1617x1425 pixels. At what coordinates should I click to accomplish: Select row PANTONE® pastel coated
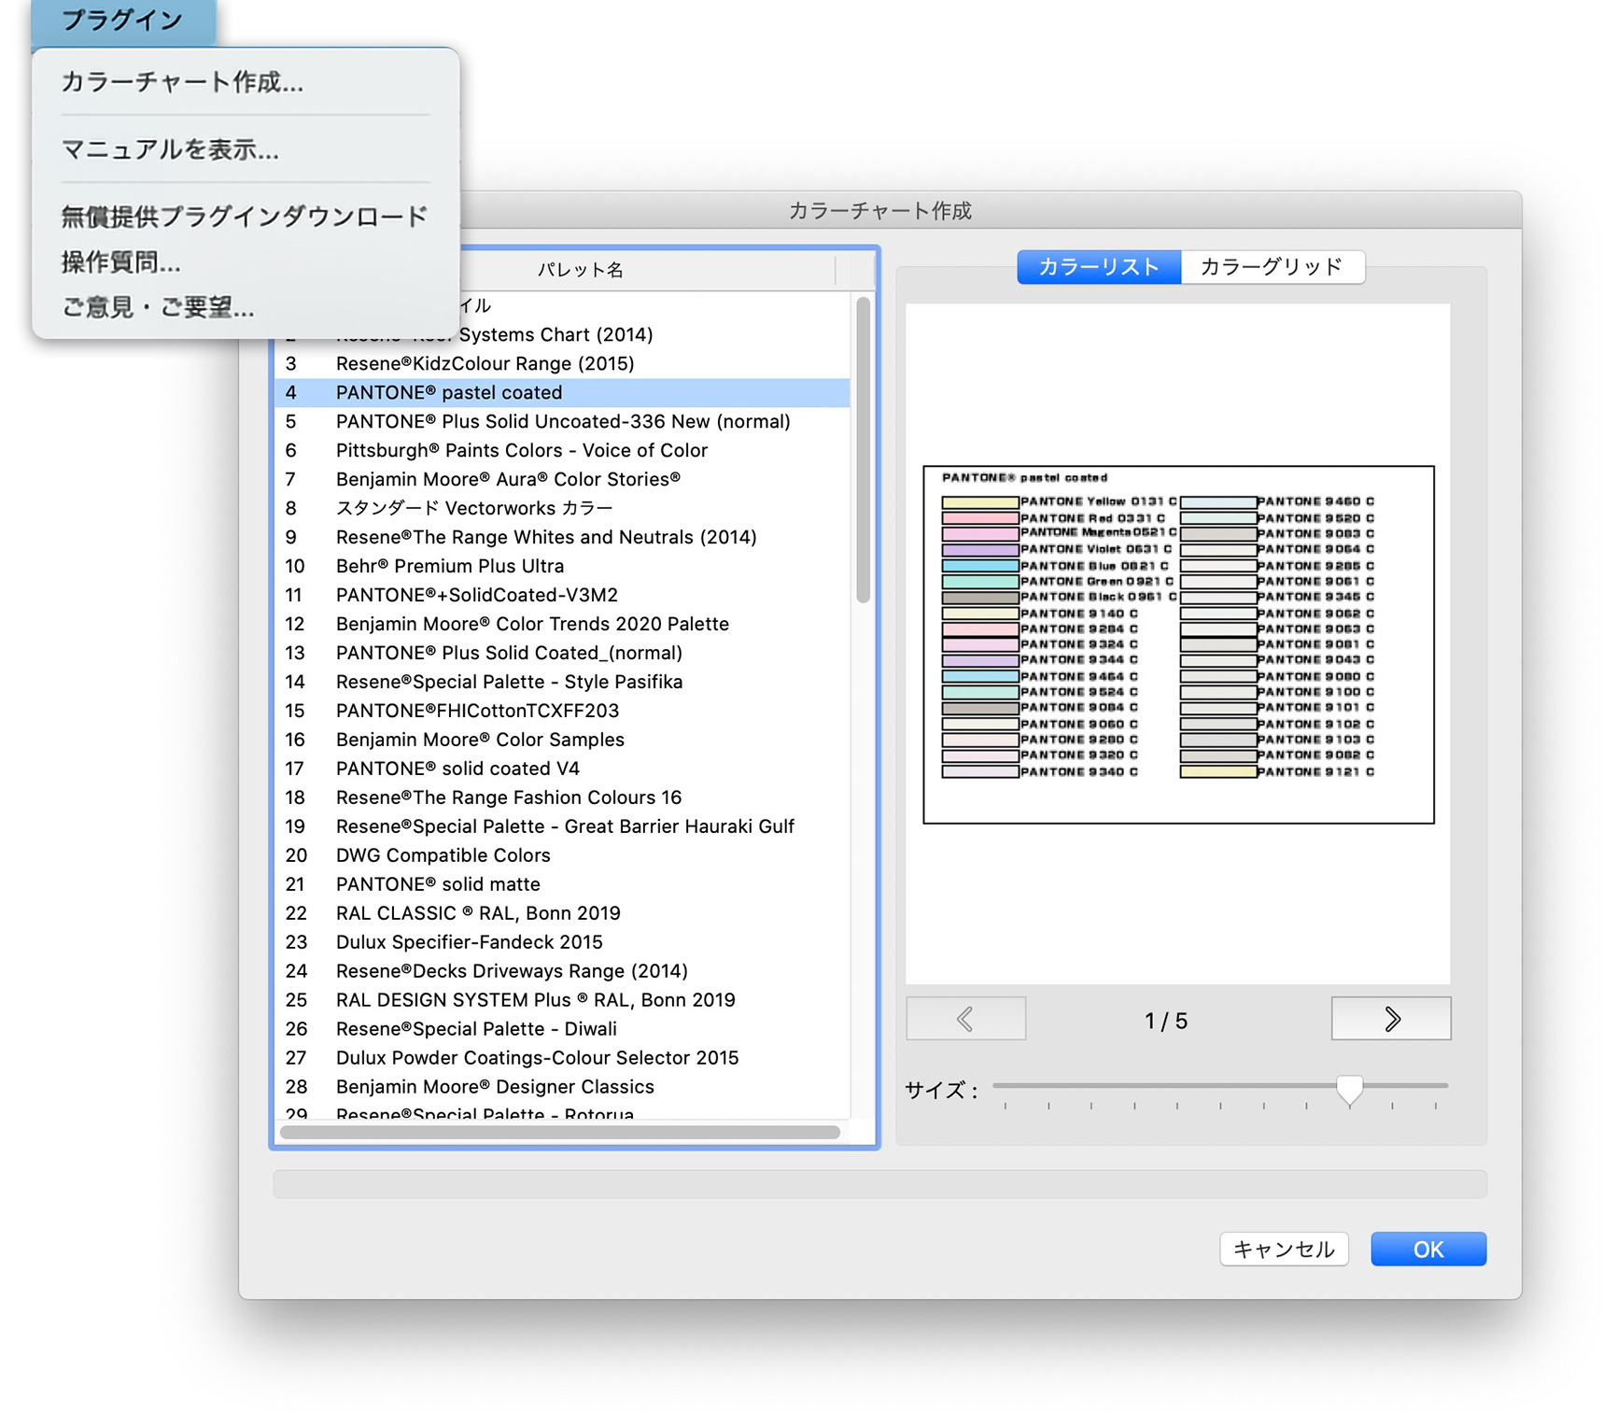point(562,393)
